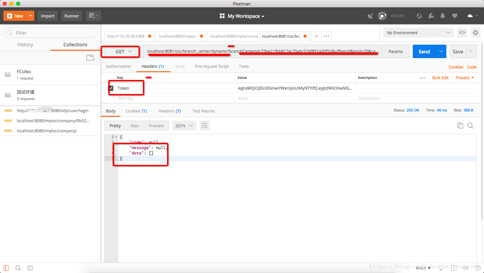Create new collection folder icon
Image resolution: width=484 pixels, height=273 pixels.
pyautogui.click(x=90, y=58)
